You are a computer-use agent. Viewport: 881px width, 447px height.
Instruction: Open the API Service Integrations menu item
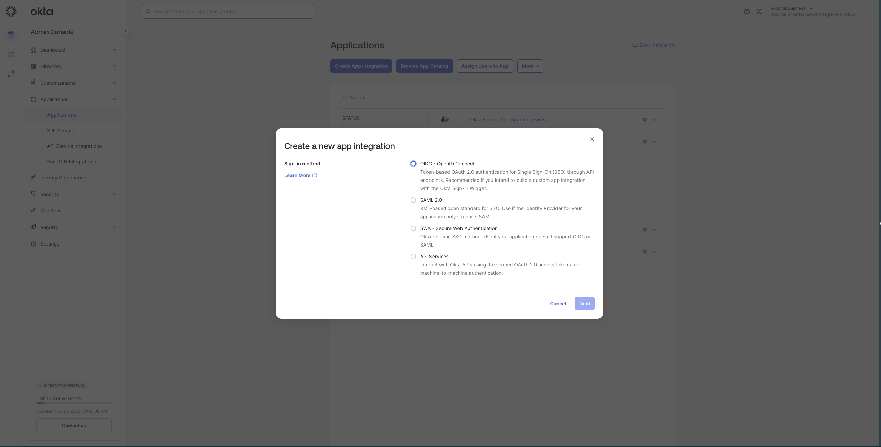click(x=74, y=146)
